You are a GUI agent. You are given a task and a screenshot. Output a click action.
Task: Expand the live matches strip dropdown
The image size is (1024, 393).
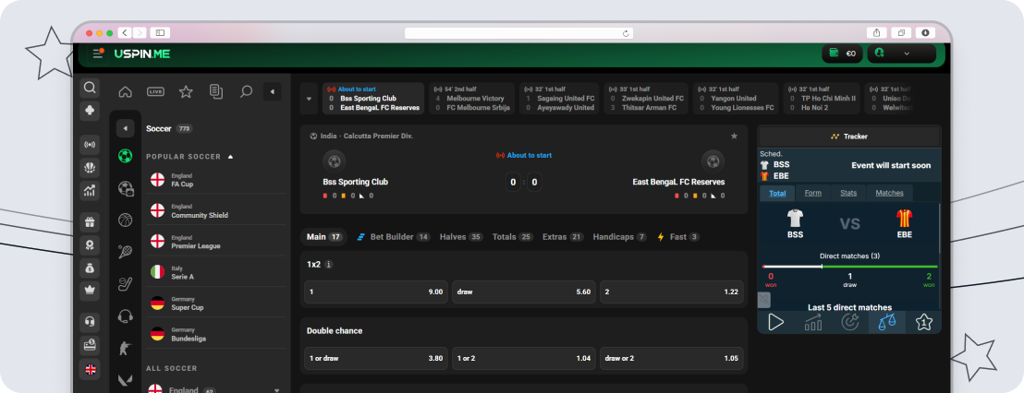[x=309, y=99]
